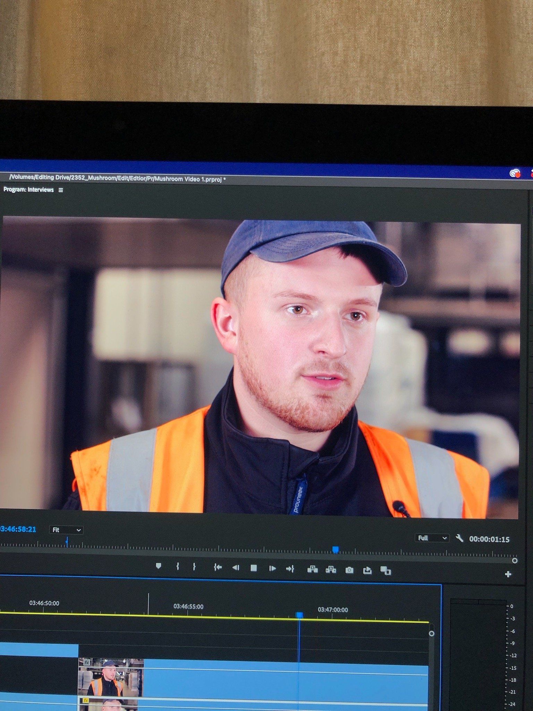Click the 03:46:50:00 timeline ruler label

pos(44,603)
